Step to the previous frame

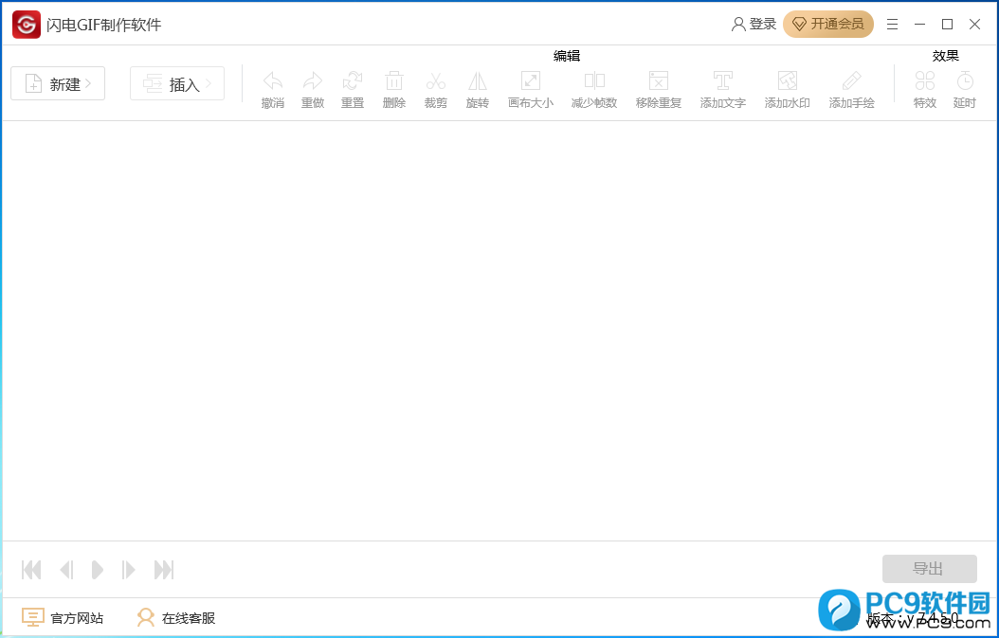click(x=66, y=569)
